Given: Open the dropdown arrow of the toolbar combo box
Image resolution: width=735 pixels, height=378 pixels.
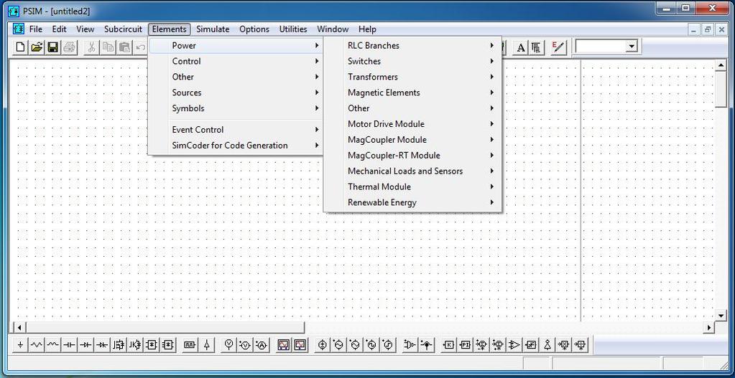Looking at the screenshot, I should (x=632, y=47).
